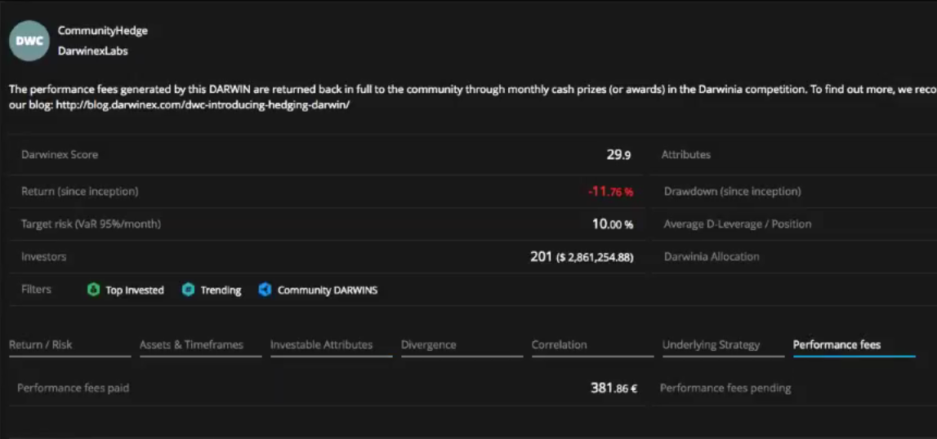
Task: Open the blog.darwinex.com hedging darwin link
Action: (203, 105)
